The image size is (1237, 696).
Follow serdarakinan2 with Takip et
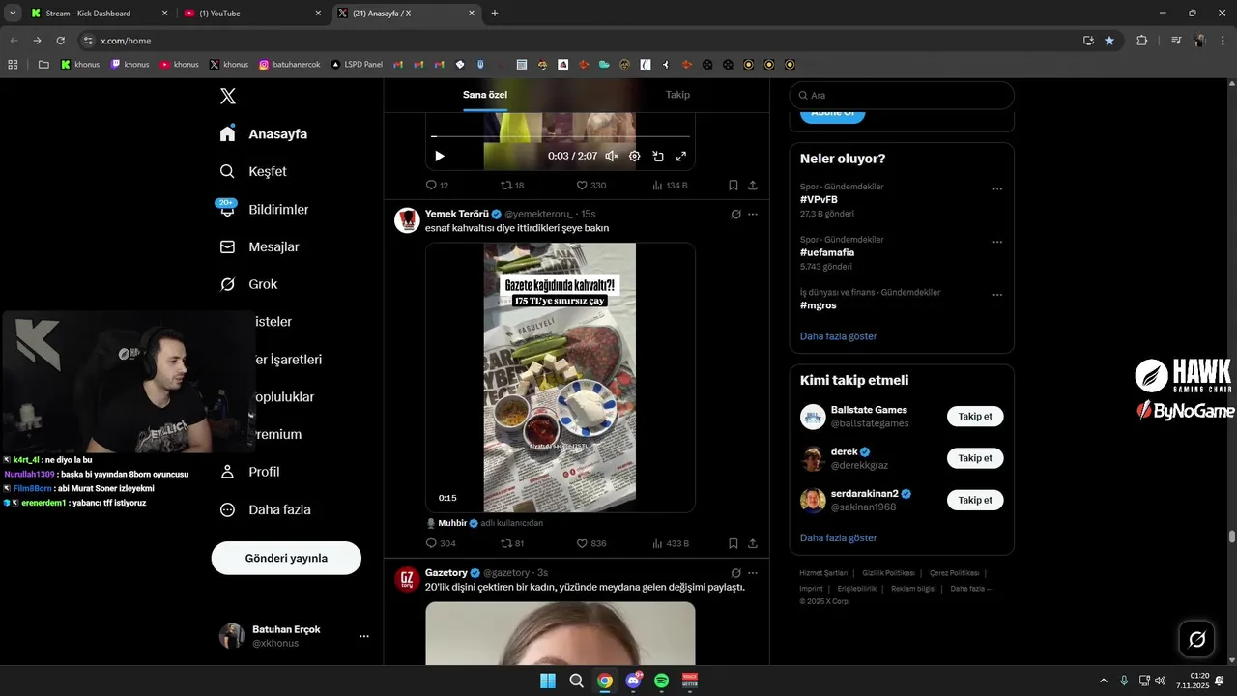[975, 500]
